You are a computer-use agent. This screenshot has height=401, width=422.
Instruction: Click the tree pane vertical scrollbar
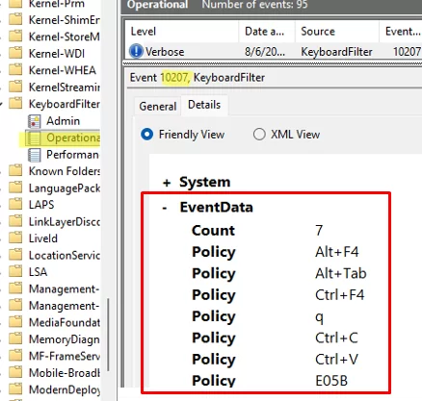(109, 335)
